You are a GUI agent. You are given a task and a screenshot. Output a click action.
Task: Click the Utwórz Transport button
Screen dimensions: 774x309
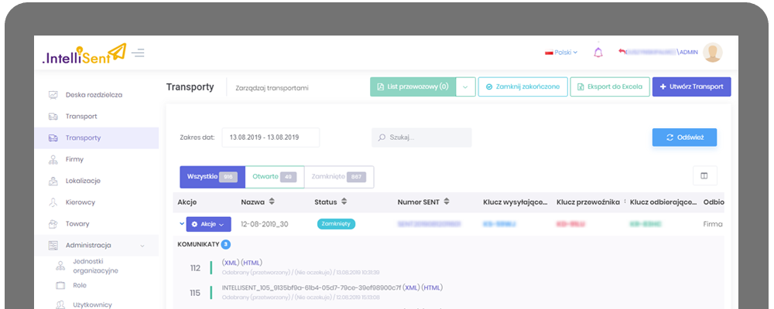tap(691, 87)
